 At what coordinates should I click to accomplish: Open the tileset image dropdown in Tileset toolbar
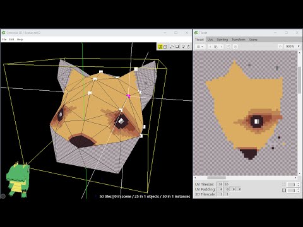(199, 47)
